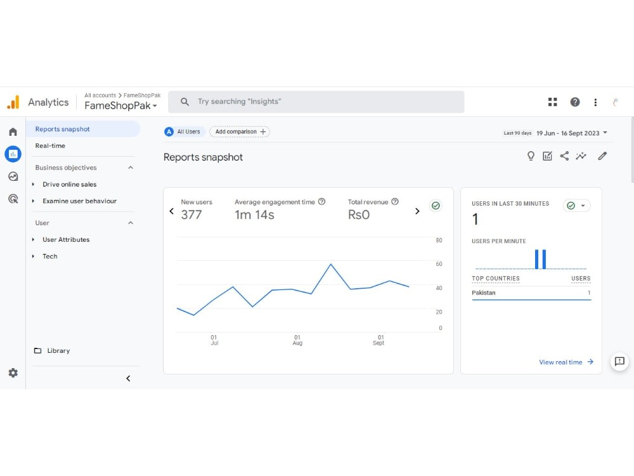634x476 pixels.
Task: Click the All accounts breadcrumb
Action: point(100,96)
